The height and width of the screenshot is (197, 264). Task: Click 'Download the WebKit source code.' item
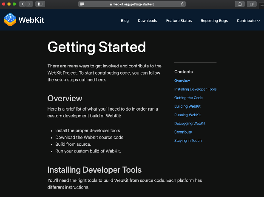coord(90,137)
